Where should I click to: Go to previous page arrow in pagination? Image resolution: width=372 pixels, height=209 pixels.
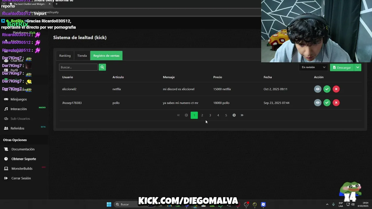pyautogui.click(x=186, y=115)
